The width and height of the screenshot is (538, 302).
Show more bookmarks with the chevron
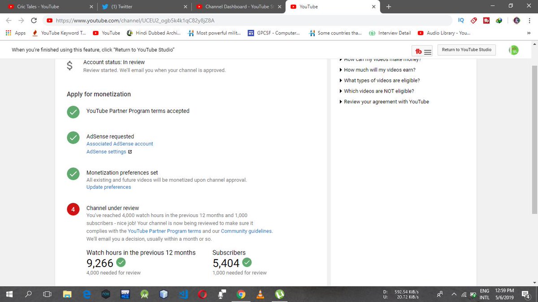click(x=529, y=33)
